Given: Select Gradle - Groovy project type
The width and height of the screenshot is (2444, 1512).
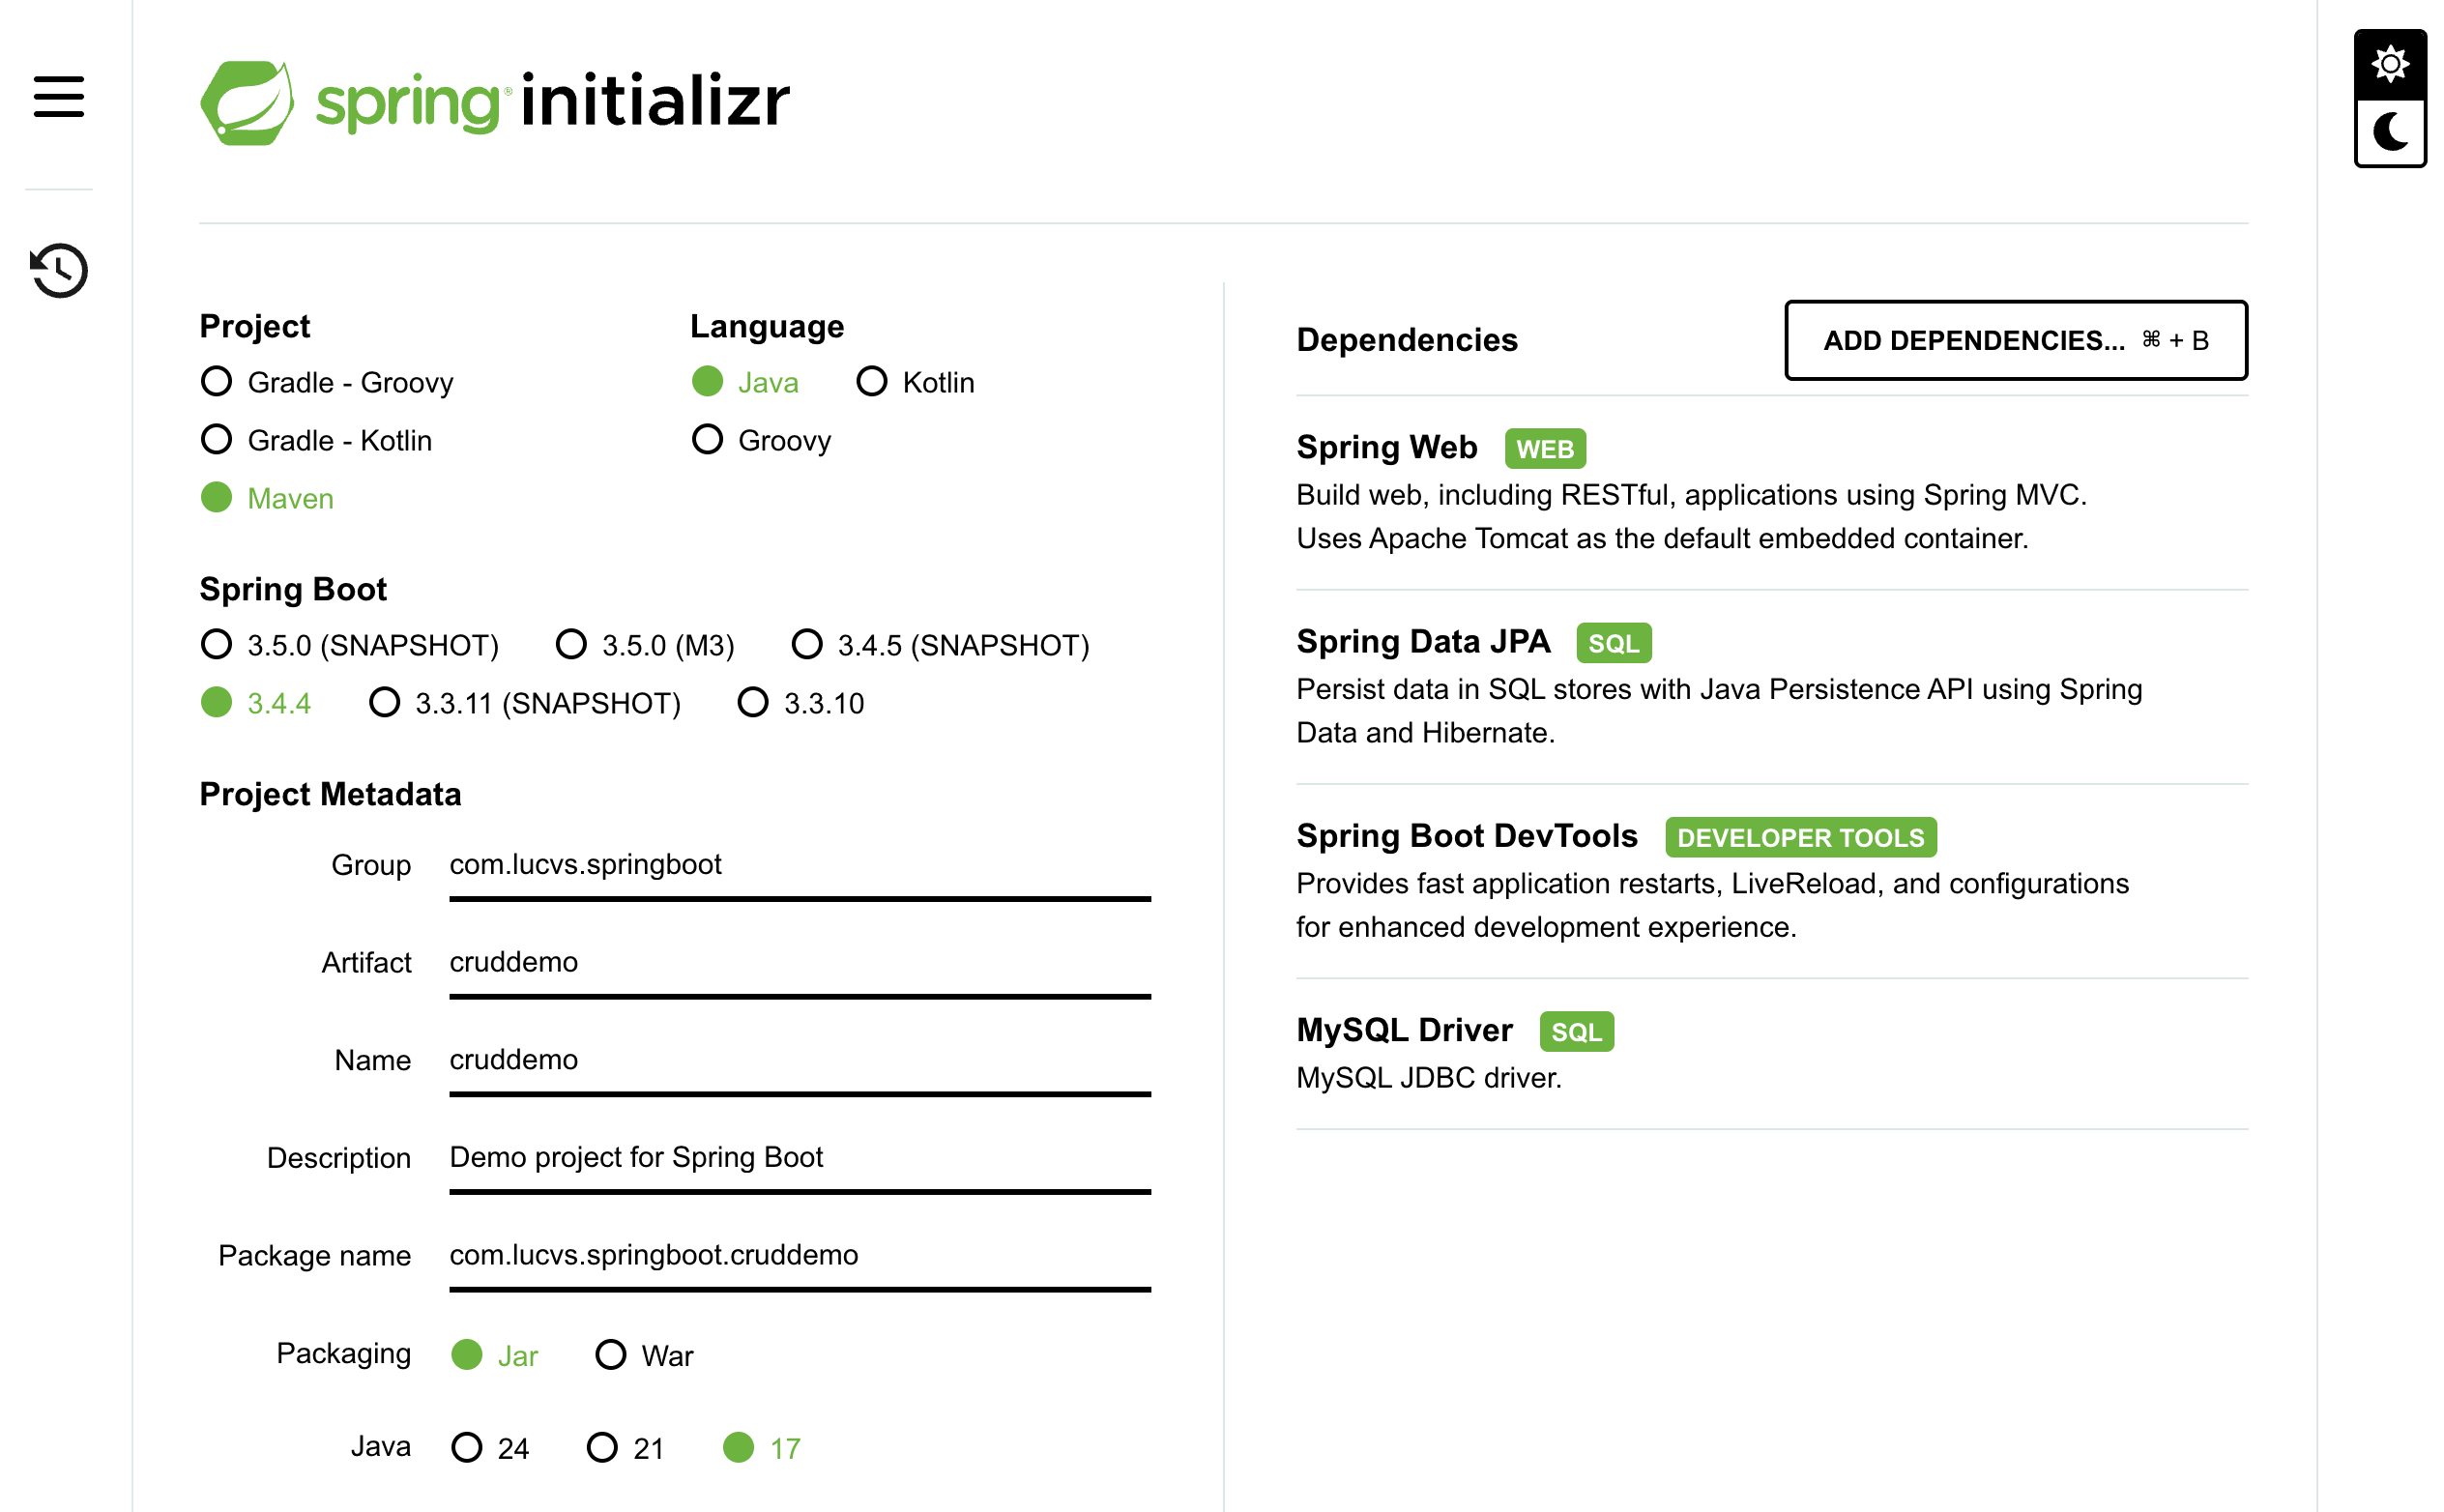Looking at the screenshot, I should coord(217,382).
